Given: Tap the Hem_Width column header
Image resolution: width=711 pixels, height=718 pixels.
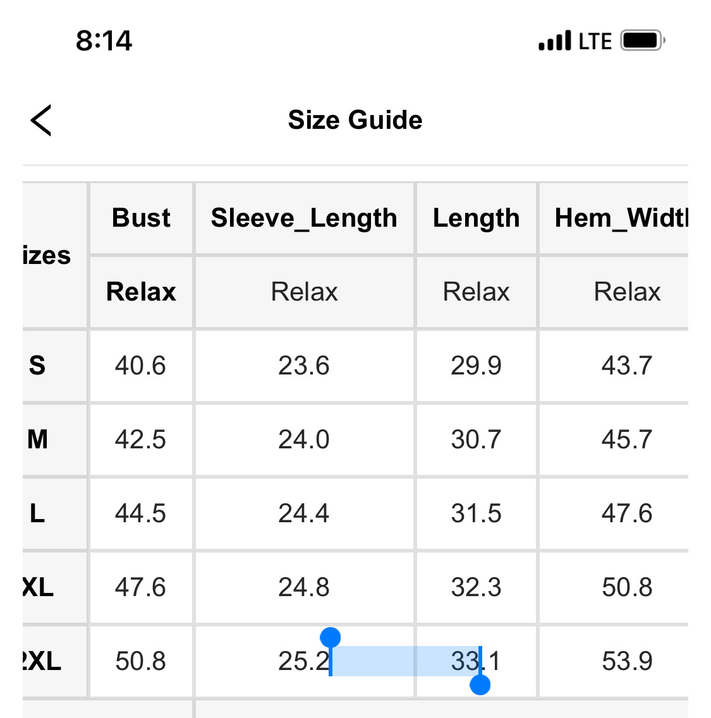Looking at the screenshot, I should (x=621, y=218).
